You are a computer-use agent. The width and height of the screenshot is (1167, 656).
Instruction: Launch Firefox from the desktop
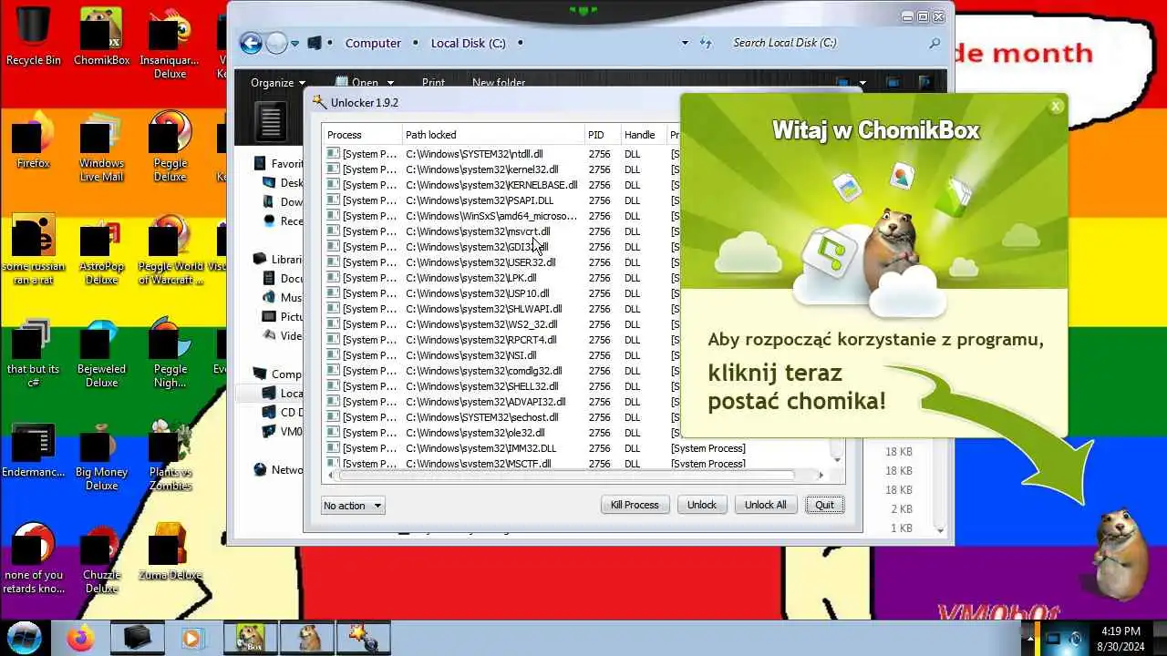(34, 138)
